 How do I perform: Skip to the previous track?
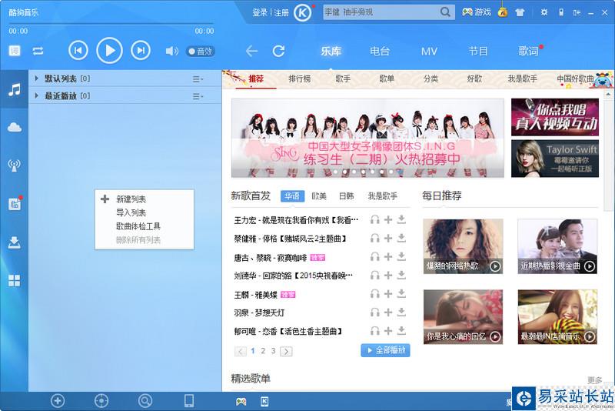tap(78, 51)
